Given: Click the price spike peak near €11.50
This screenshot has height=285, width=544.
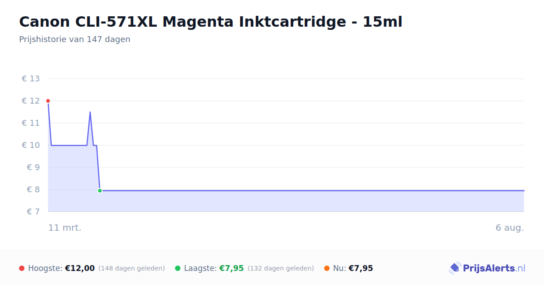Looking at the screenshot, I should [90, 112].
